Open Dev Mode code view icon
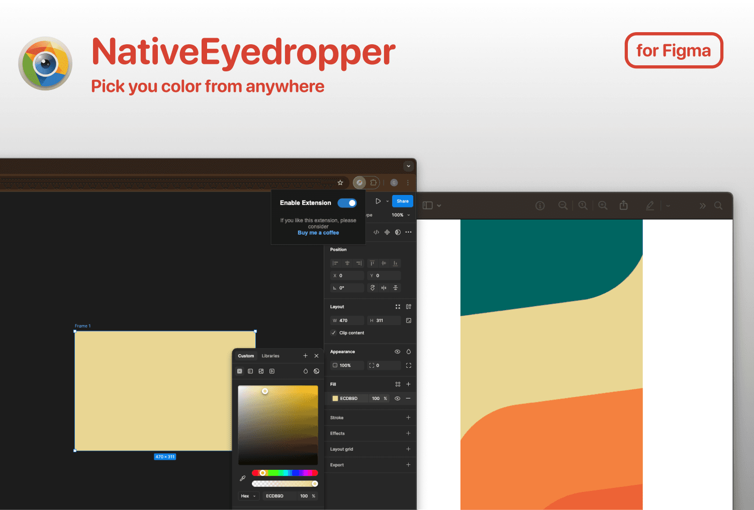This screenshot has width=754, height=510. [x=376, y=232]
